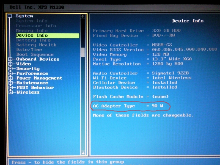The image size is (220, 165).
Task: Select the Security label
Action: pyautogui.click(x=28, y=69)
